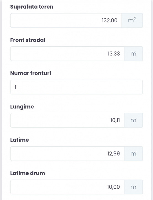The width and height of the screenshot is (153, 200).
Task: Click the 10,00 road width value
Action: pos(113,187)
